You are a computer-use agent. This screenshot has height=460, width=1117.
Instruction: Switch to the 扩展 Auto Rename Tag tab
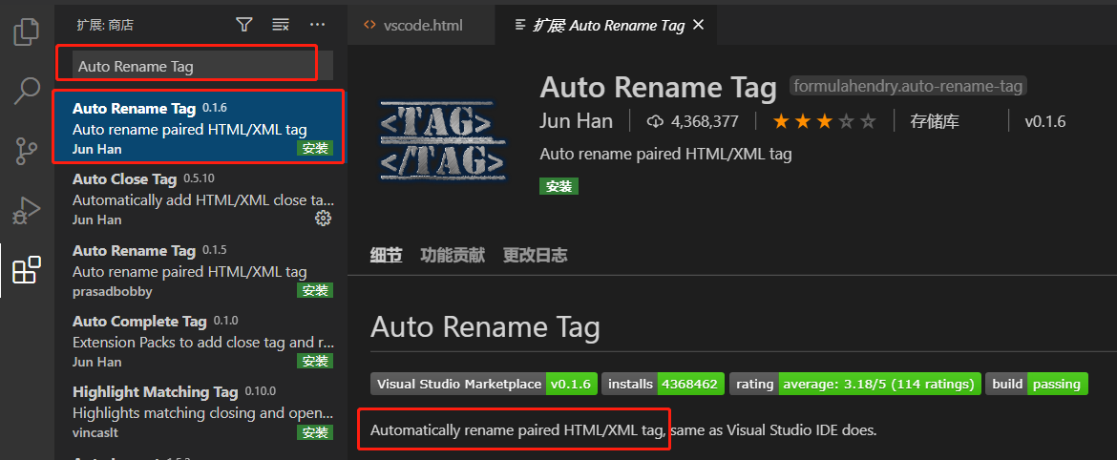pos(606,25)
